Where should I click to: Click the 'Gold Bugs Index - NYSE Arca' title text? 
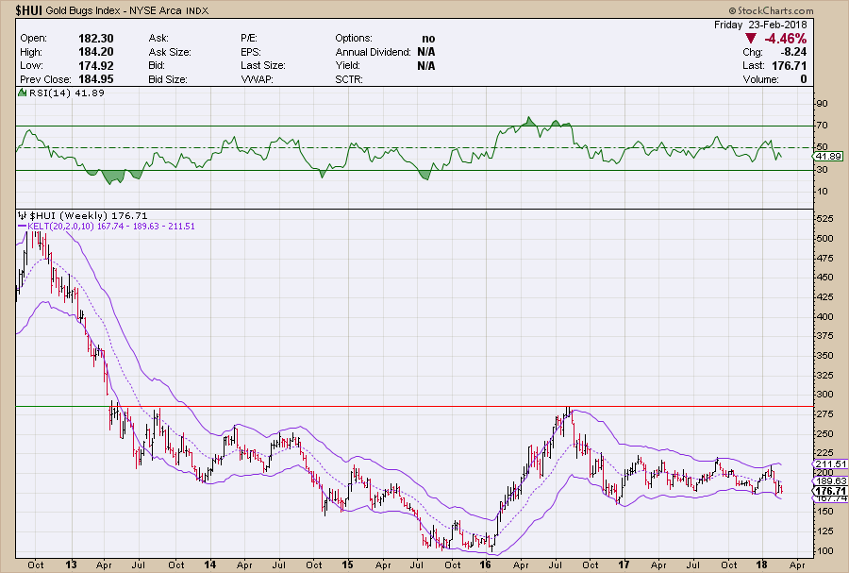point(114,10)
